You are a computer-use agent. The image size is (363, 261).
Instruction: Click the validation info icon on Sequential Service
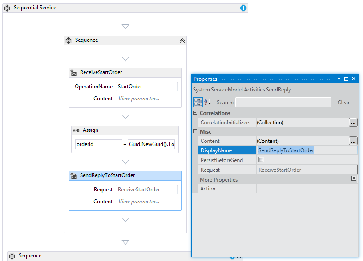point(243,8)
